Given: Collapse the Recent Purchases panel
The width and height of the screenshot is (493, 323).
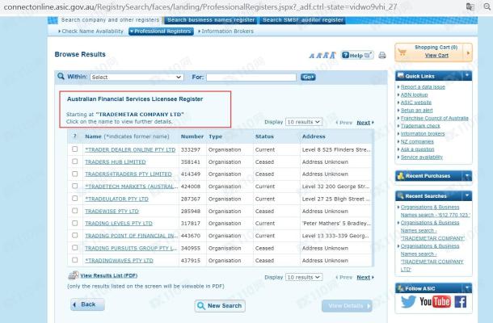Looking at the screenshot, I should click(x=467, y=176).
